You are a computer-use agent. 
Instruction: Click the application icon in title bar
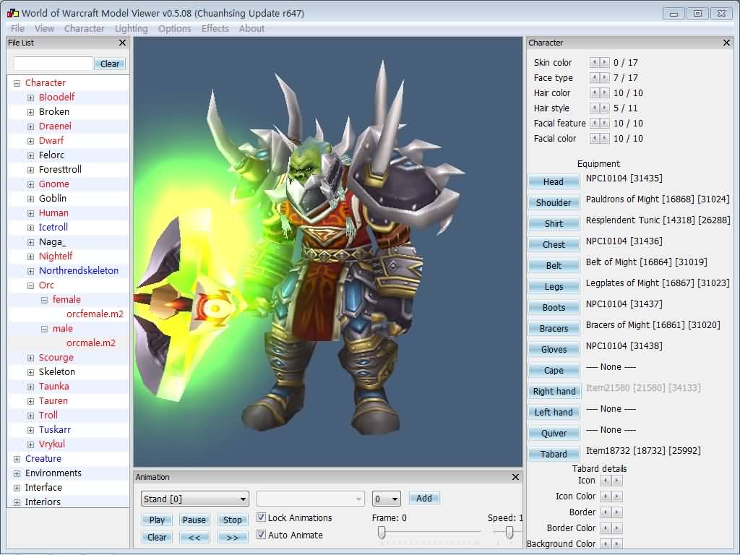pos(13,13)
